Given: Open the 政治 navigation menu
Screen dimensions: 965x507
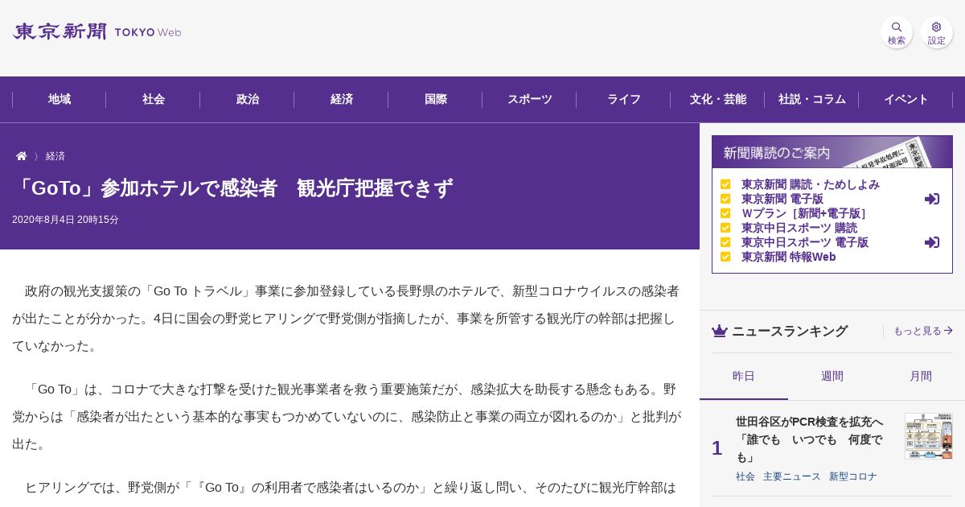Looking at the screenshot, I should click(x=248, y=99).
